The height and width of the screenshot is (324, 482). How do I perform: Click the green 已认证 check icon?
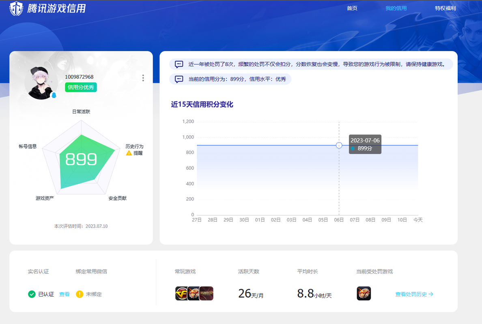[x=32, y=294]
